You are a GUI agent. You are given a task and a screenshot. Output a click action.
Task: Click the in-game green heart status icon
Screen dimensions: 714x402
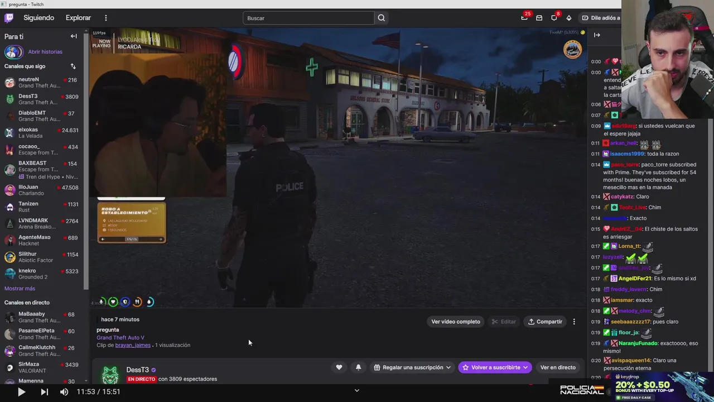click(113, 302)
